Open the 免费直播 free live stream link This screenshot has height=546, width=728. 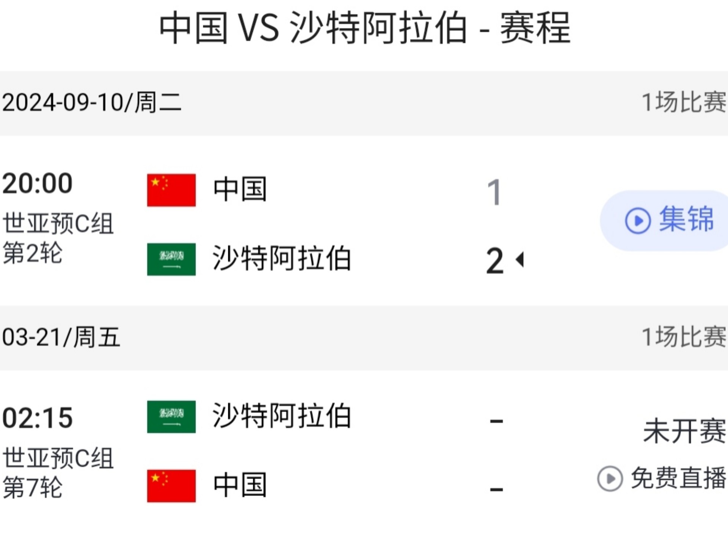point(675,479)
